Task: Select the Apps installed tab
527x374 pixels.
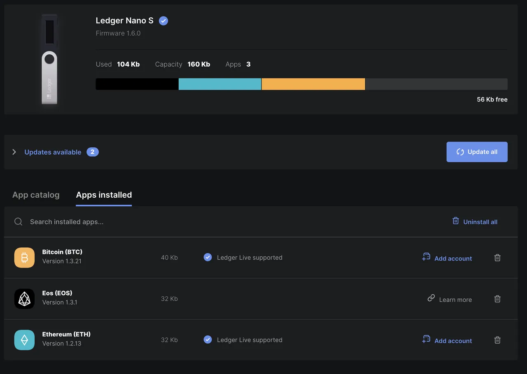Action: pos(104,195)
